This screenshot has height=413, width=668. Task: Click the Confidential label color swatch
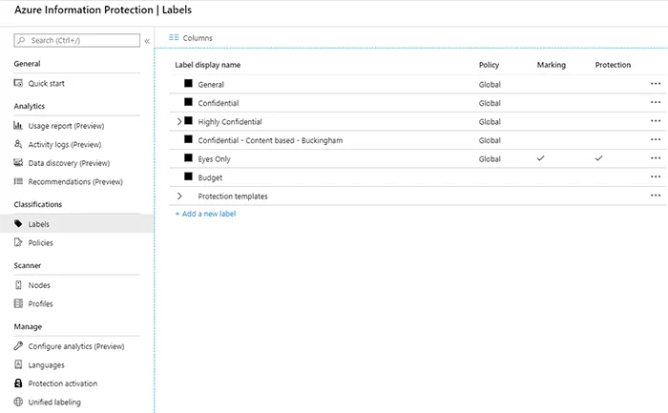pos(188,102)
